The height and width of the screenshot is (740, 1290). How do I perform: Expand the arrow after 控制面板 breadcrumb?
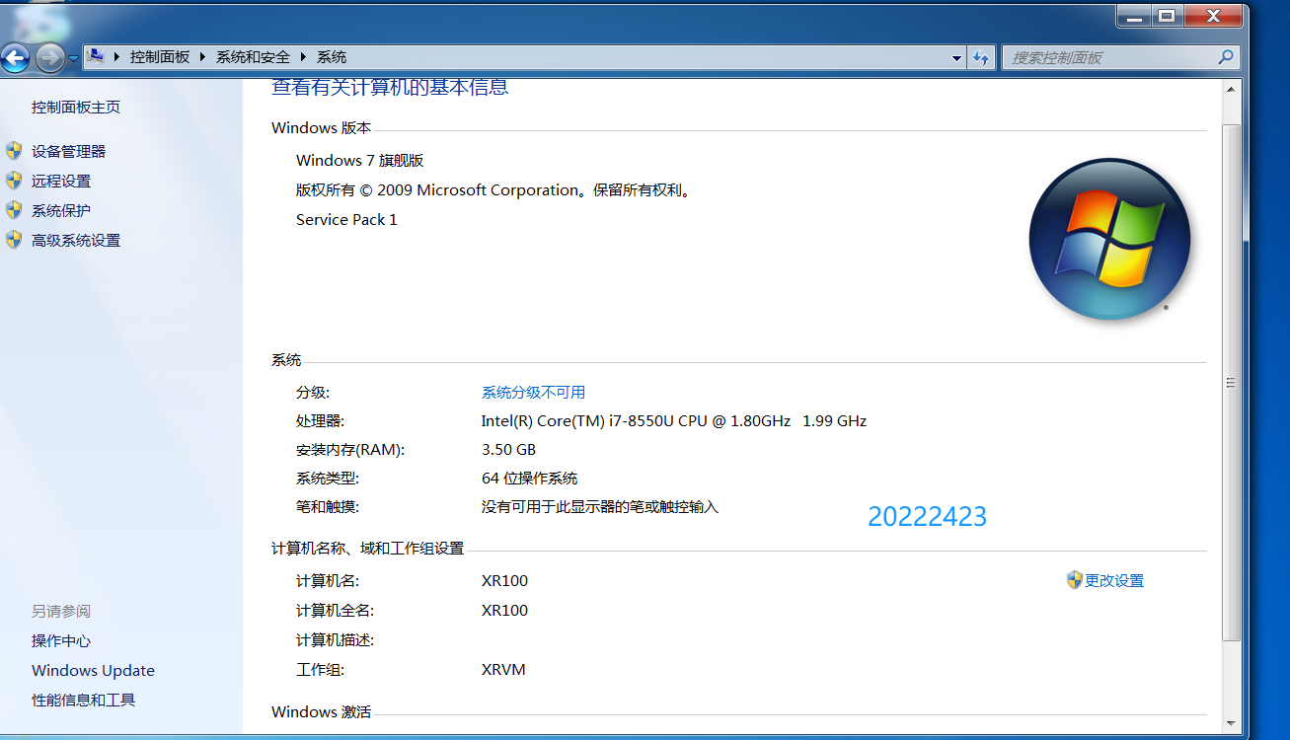point(203,57)
